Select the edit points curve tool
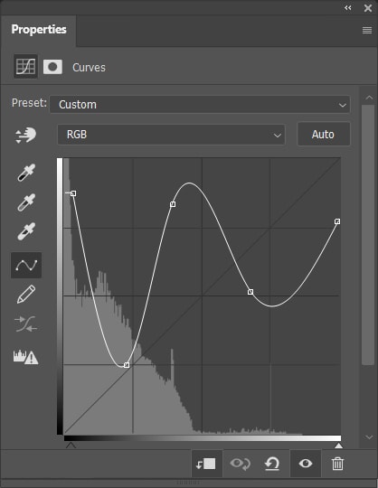 tap(26, 265)
